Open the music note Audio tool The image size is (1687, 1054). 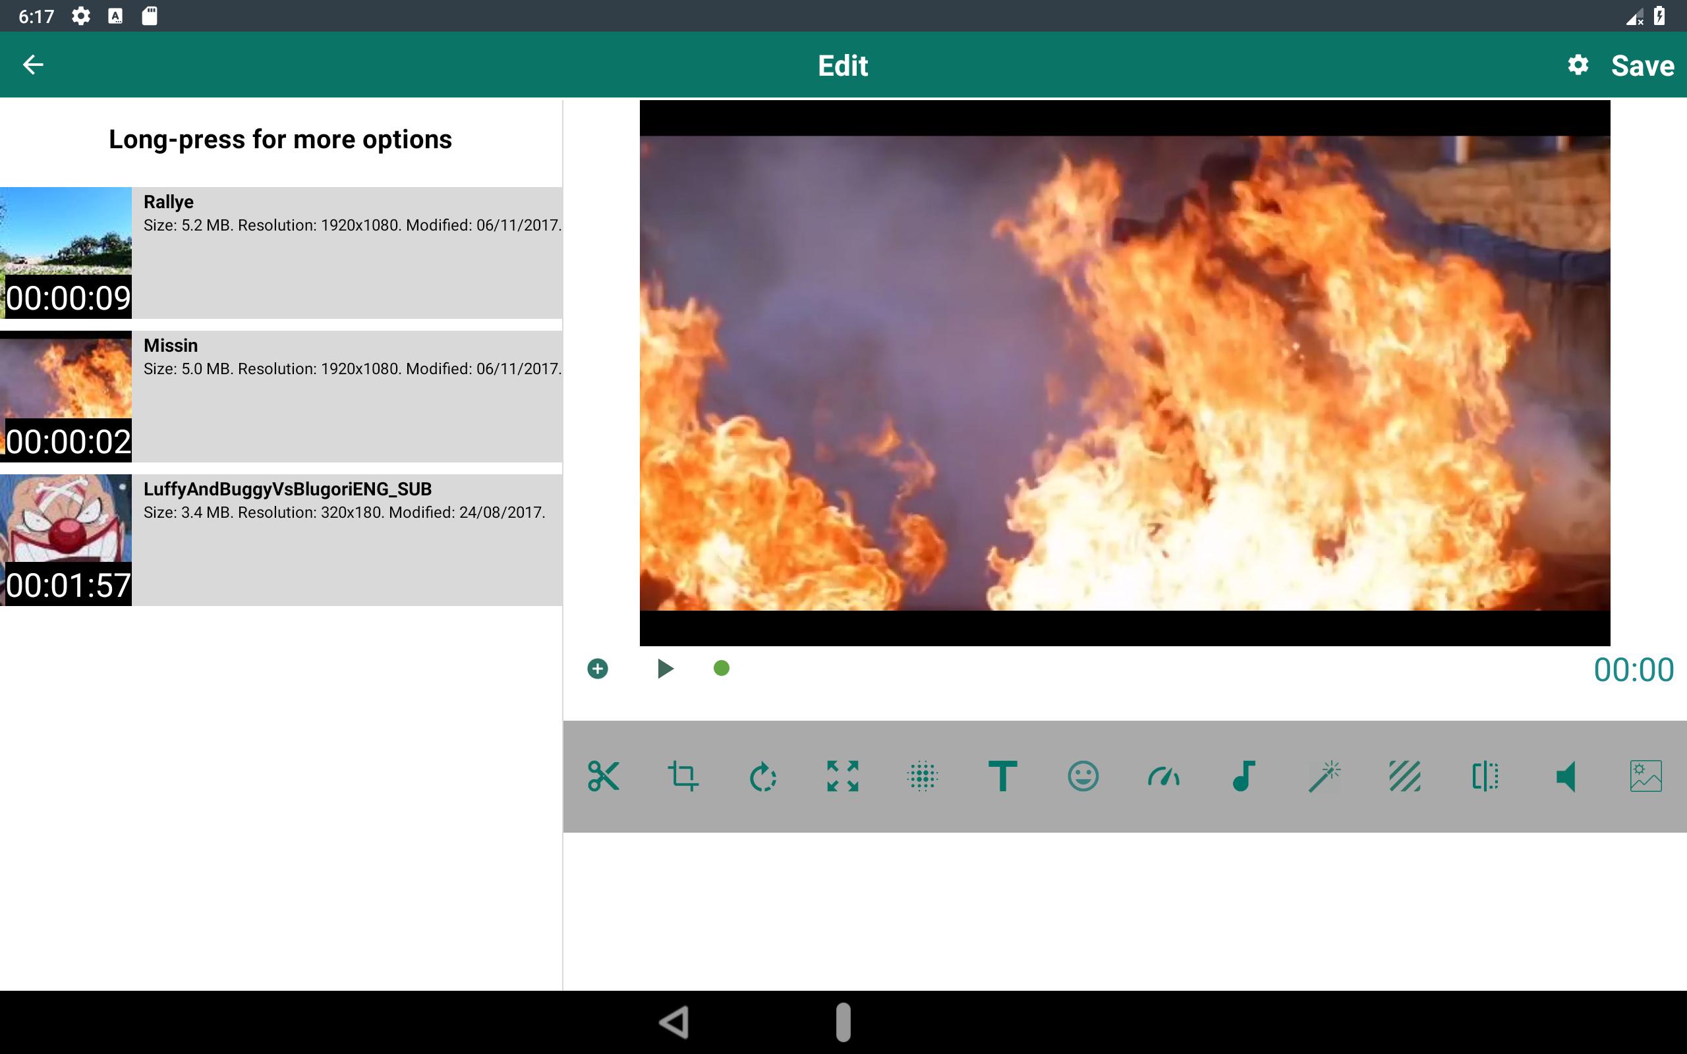(1244, 776)
